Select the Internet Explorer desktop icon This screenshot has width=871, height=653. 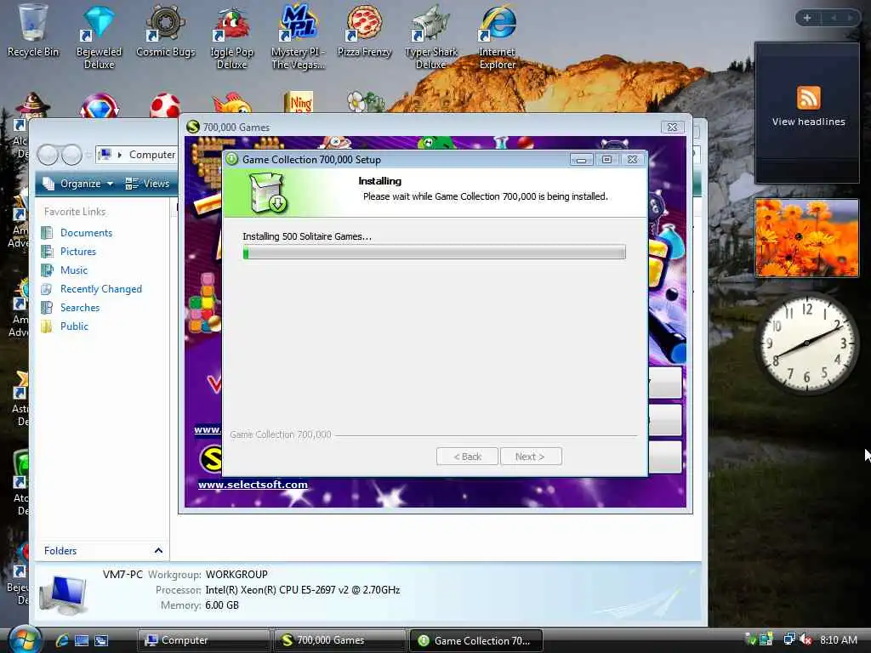click(497, 36)
